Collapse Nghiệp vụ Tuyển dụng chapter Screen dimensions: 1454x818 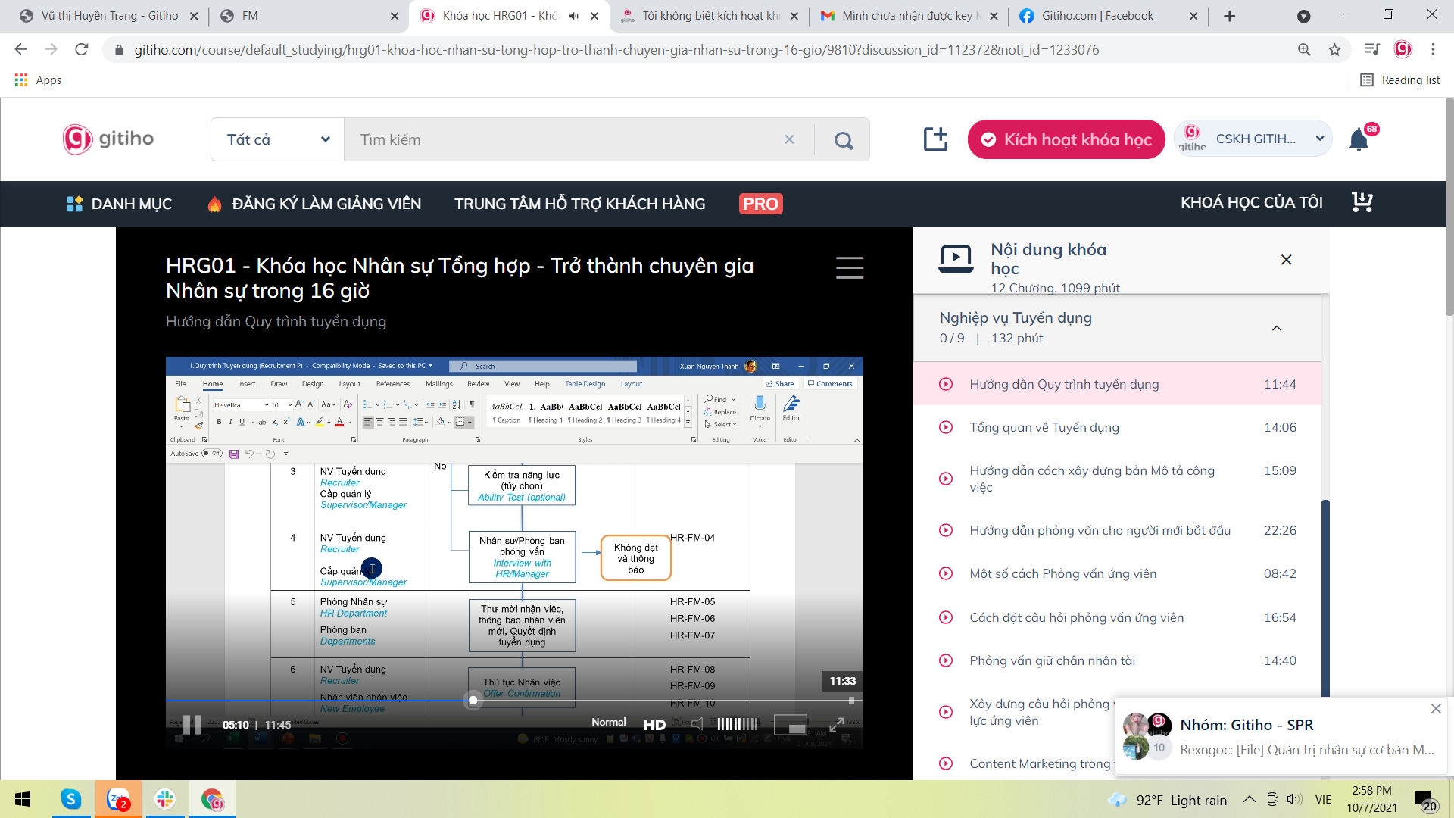[1277, 328]
